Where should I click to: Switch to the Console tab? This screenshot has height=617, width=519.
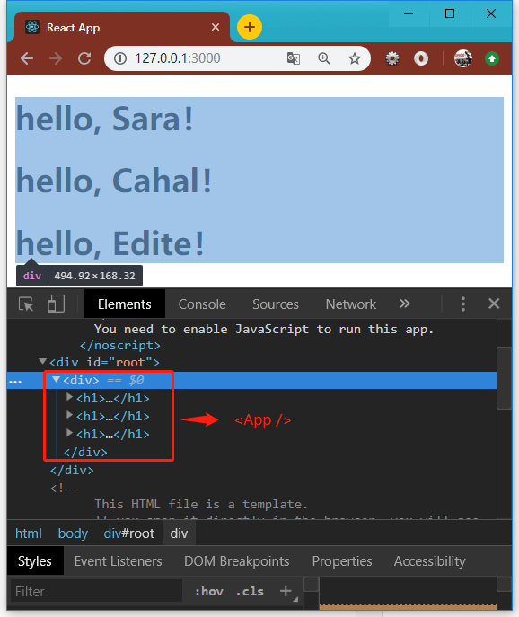(202, 304)
